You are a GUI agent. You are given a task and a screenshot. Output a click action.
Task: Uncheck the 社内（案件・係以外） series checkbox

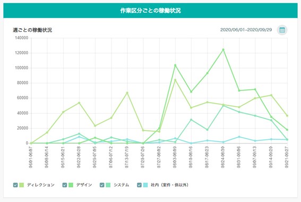coord(139,185)
